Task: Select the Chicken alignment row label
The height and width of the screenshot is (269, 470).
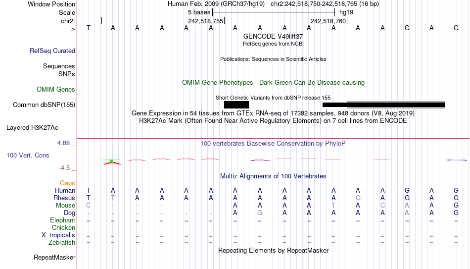Action: click(x=63, y=227)
